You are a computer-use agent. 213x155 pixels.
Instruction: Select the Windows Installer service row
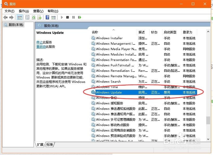pyautogui.click(x=144, y=38)
